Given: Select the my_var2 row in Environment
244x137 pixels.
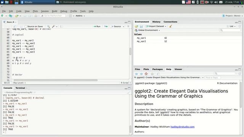Looking at the screenshot, I should click(188, 41).
